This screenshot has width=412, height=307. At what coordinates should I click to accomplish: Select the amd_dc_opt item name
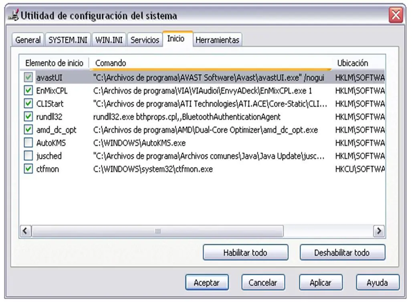tap(56, 130)
